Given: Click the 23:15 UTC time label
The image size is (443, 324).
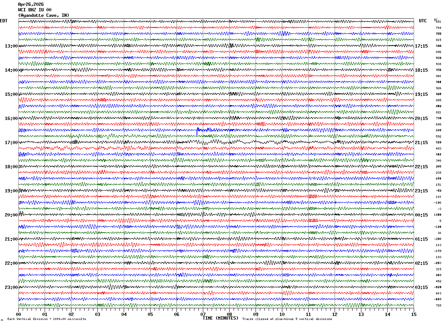Looking at the screenshot, I should point(422,191).
